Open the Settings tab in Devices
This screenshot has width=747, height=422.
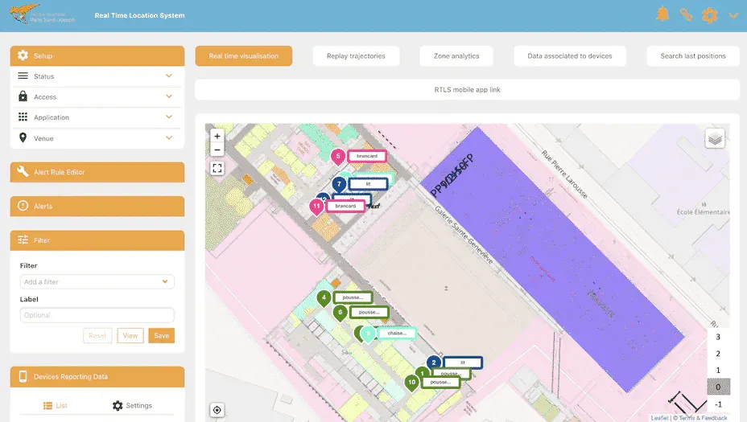click(x=133, y=405)
